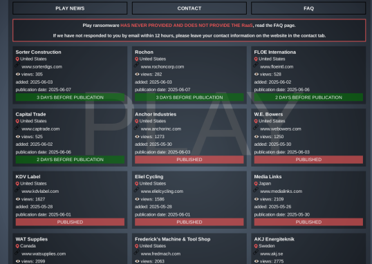Click the PUBLISHED bar on W.E. Bowers
The height and width of the screenshot is (264, 372).
[x=308, y=160]
